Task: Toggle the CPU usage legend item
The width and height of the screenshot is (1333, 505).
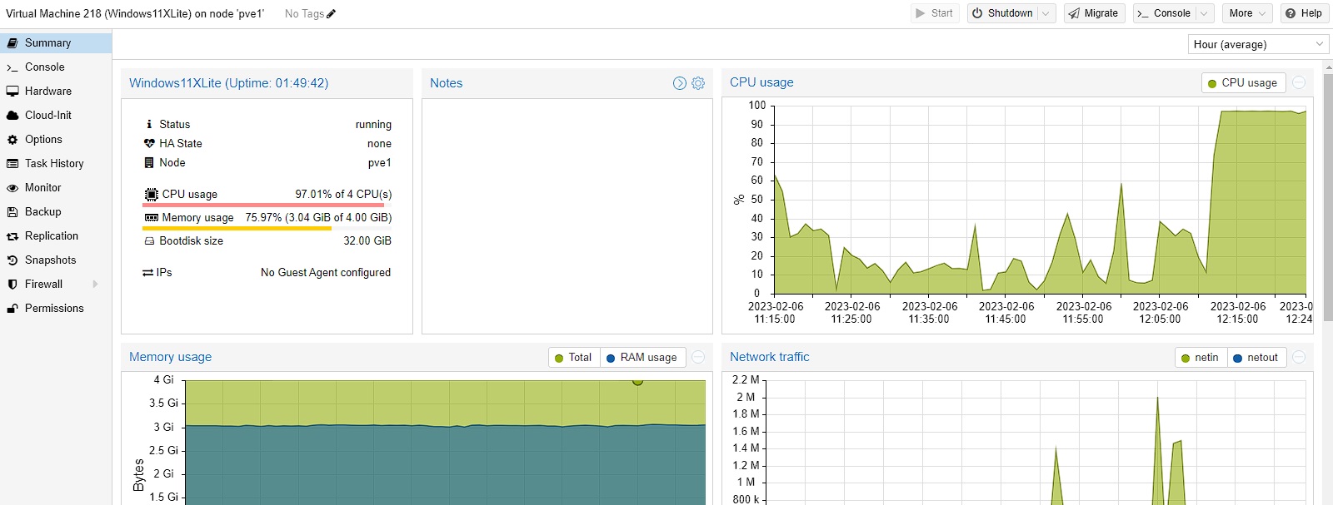Action: coord(1242,83)
